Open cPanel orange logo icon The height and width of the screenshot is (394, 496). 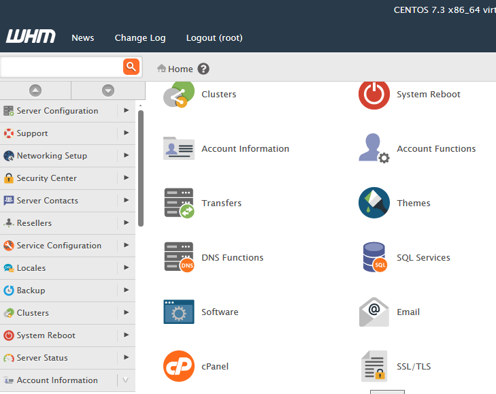point(179,366)
